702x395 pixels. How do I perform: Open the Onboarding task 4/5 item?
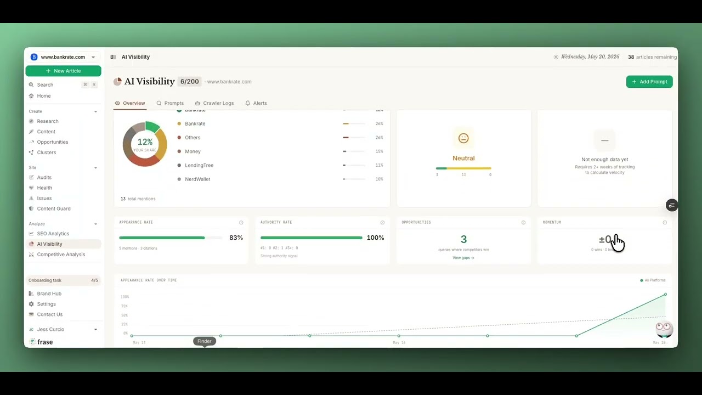pyautogui.click(x=63, y=280)
